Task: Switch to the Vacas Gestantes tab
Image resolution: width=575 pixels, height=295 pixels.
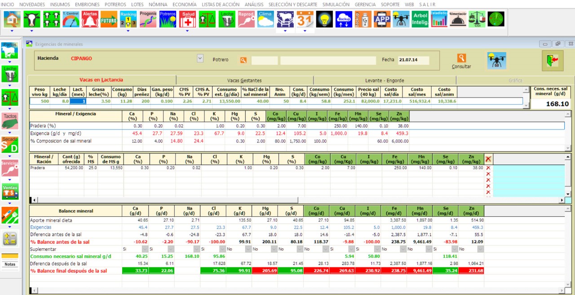Action: (244, 80)
